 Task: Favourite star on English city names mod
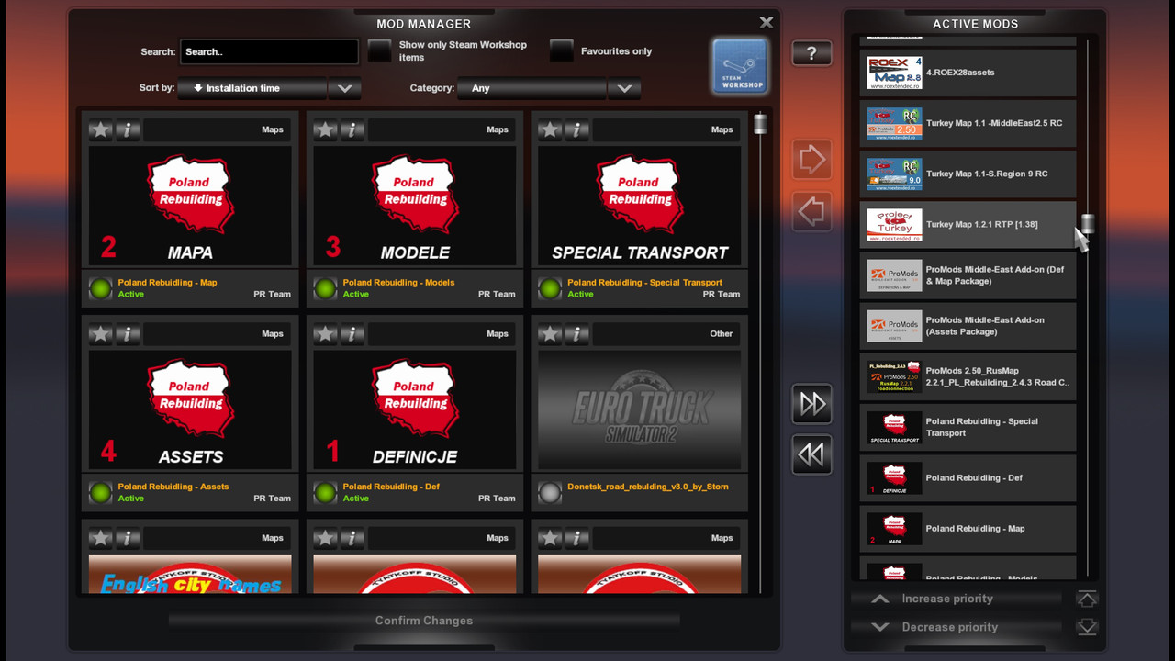[x=100, y=538]
